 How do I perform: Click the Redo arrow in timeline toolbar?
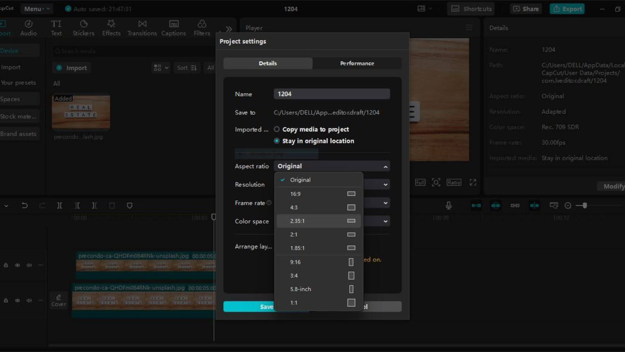pos(42,205)
